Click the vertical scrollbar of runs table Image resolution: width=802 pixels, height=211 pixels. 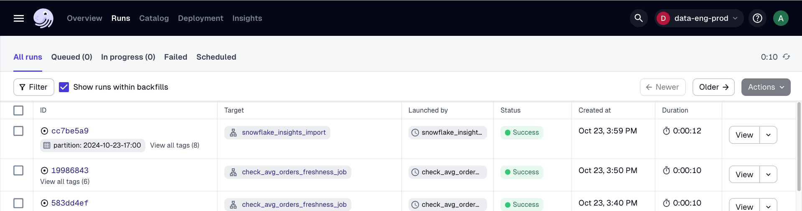pyautogui.click(x=799, y=146)
